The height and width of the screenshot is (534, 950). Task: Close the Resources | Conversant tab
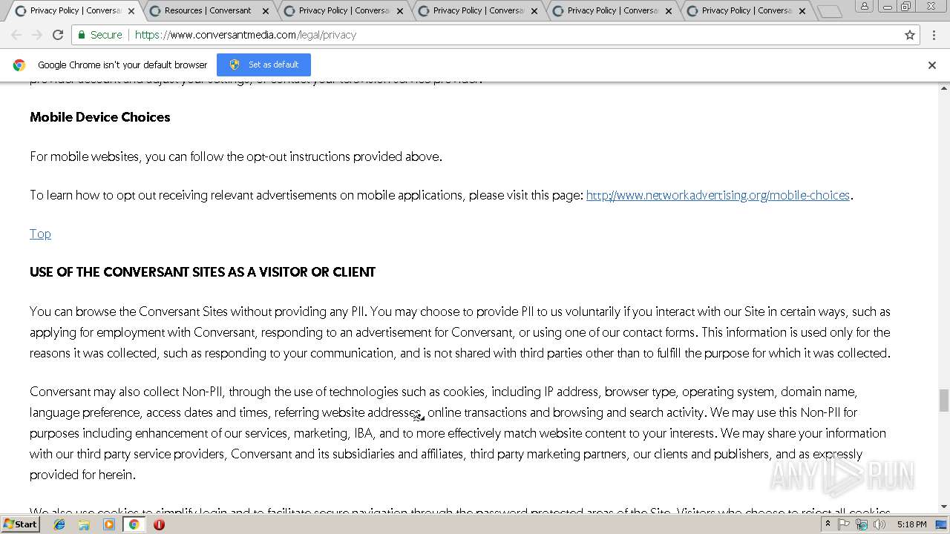click(266, 11)
